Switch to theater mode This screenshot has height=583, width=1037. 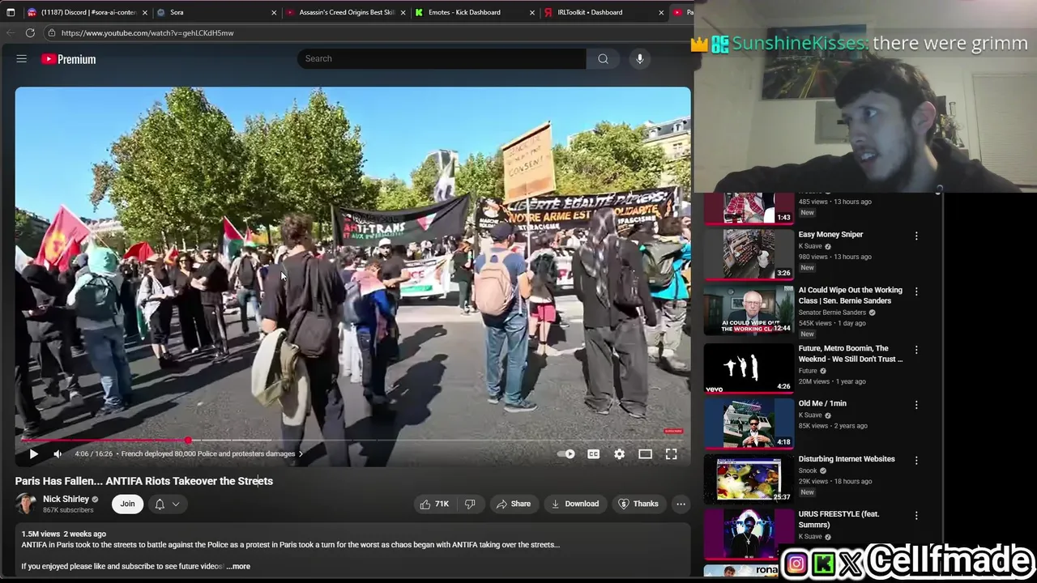[x=646, y=454]
